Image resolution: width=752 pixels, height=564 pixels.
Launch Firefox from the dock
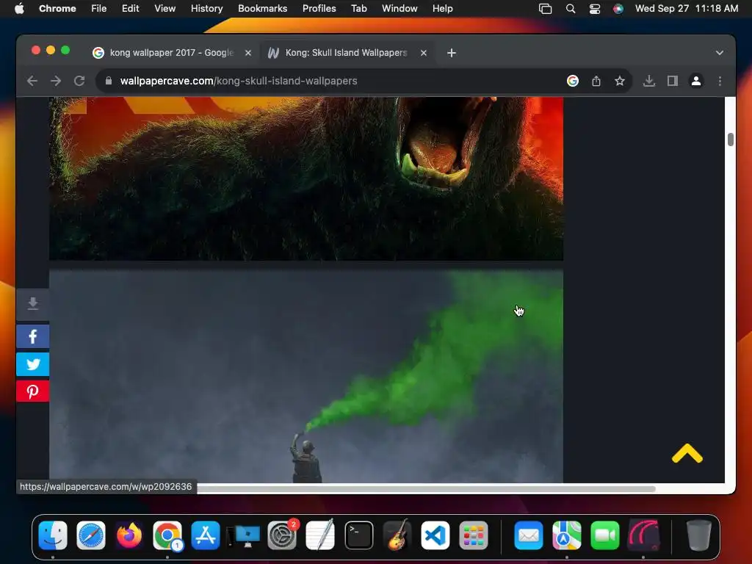pyautogui.click(x=129, y=535)
